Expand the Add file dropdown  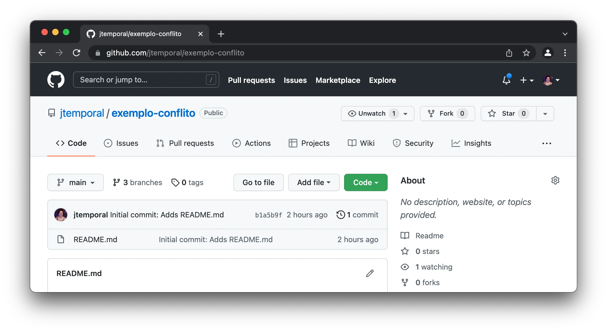[313, 182]
